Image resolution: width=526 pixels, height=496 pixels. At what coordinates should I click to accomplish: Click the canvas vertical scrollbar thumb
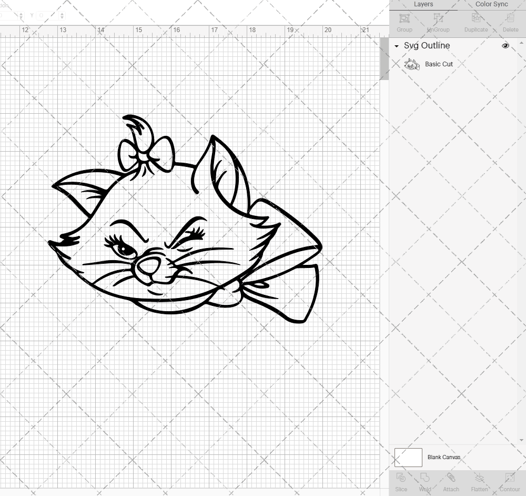click(x=384, y=59)
